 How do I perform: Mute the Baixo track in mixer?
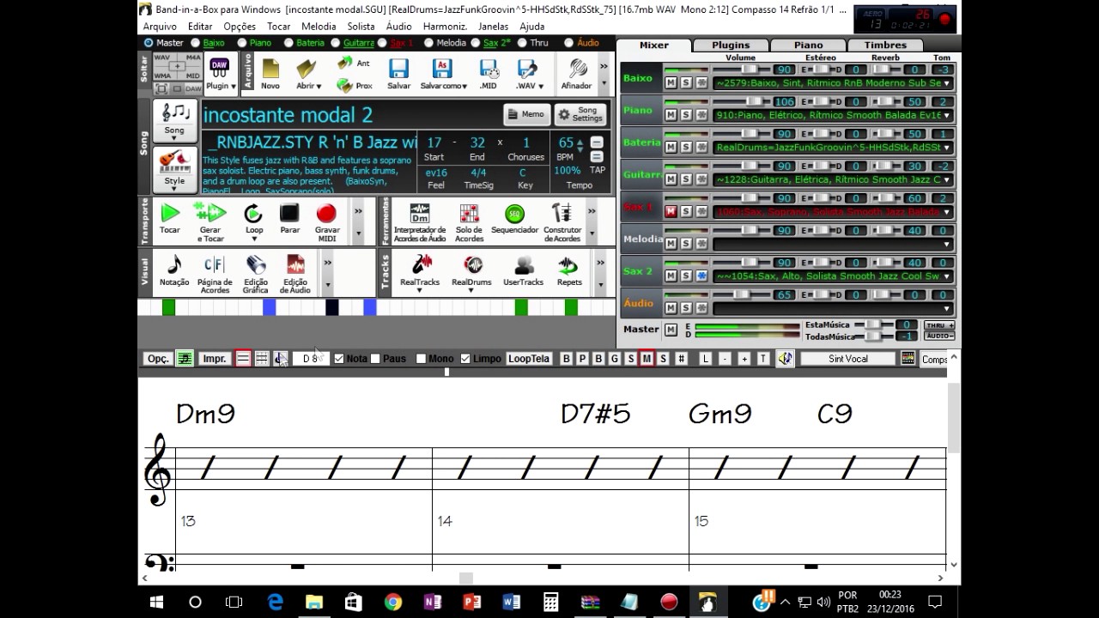point(671,82)
